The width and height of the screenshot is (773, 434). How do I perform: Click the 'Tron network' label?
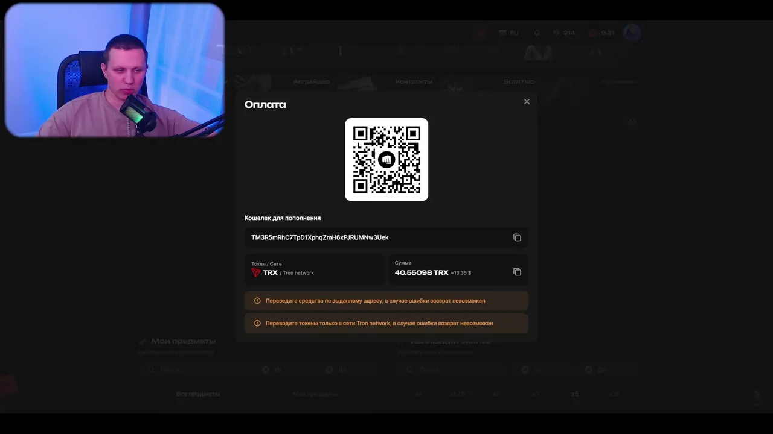tap(298, 273)
